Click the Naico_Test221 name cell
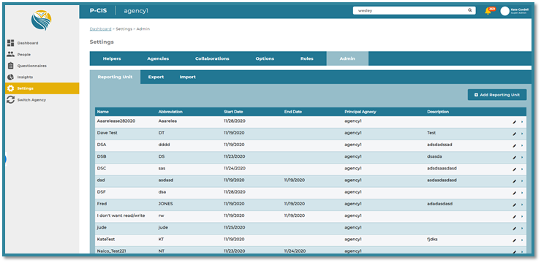Screen dimensions: 541x263 coord(111,251)
